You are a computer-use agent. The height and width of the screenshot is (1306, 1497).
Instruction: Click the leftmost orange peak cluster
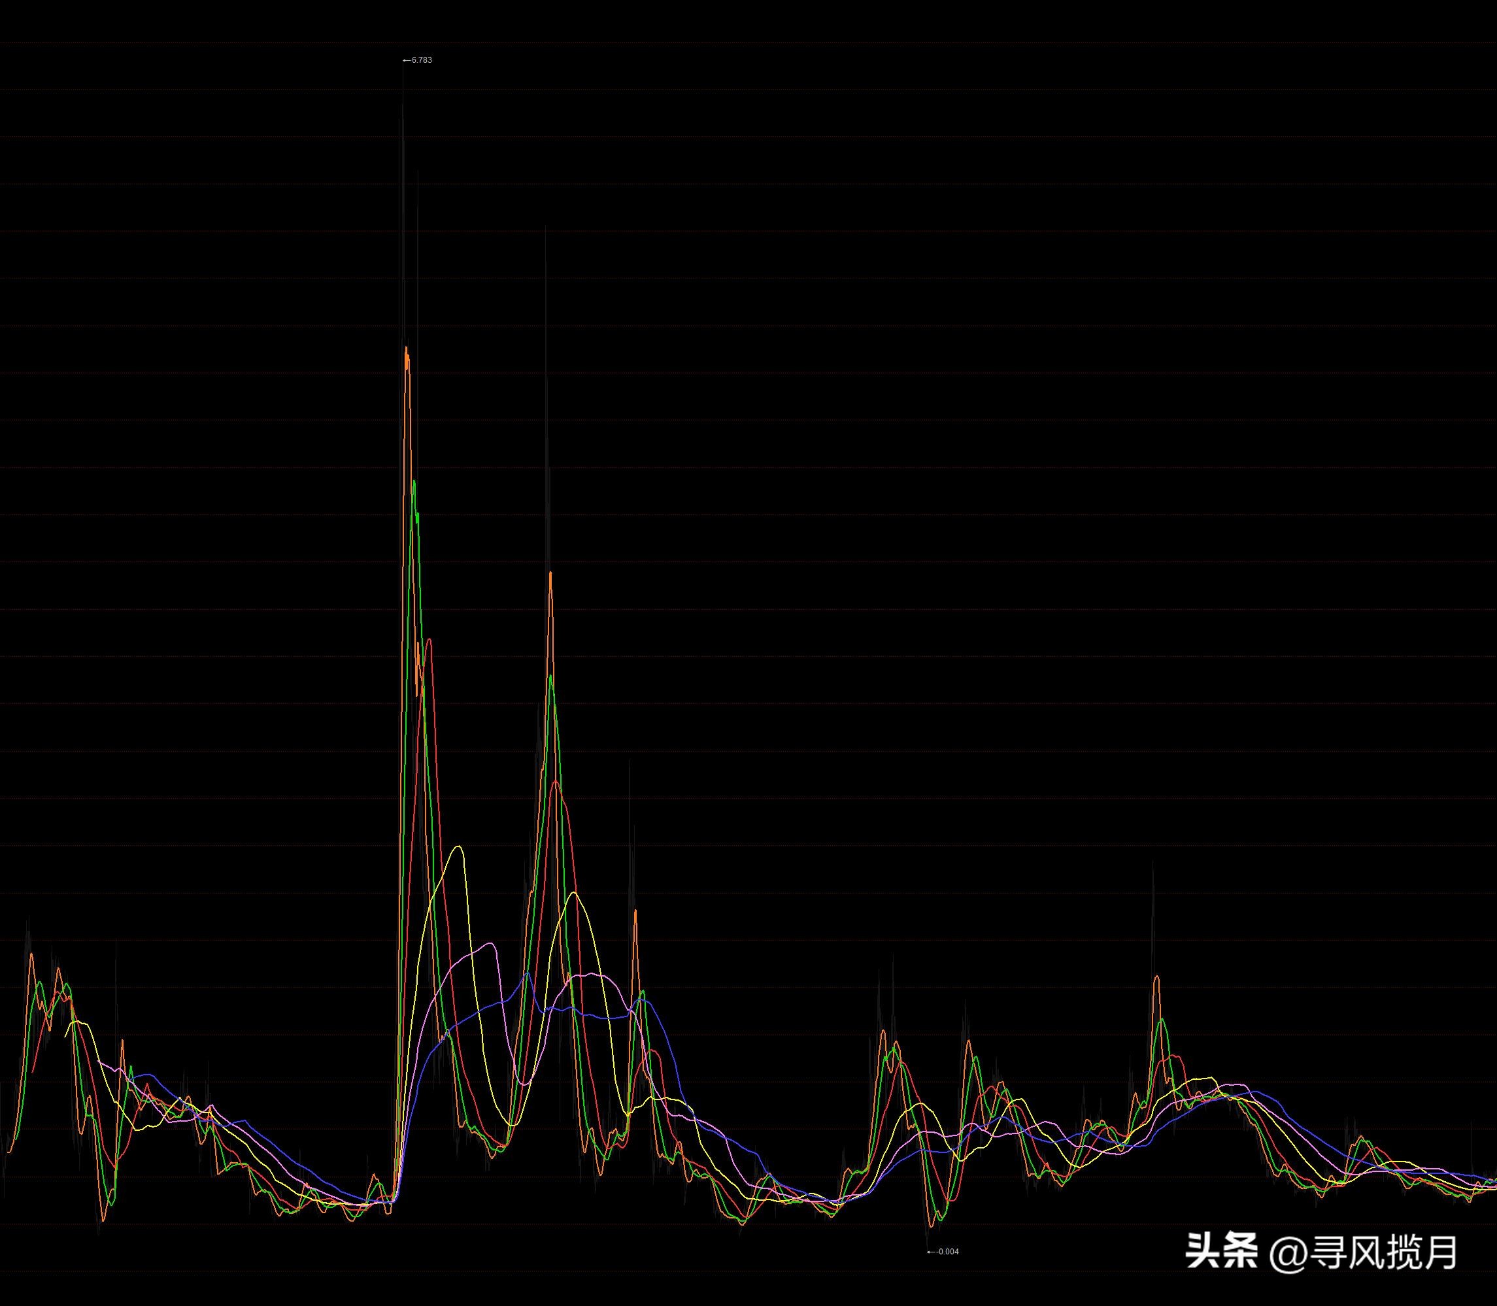(33, 955)
